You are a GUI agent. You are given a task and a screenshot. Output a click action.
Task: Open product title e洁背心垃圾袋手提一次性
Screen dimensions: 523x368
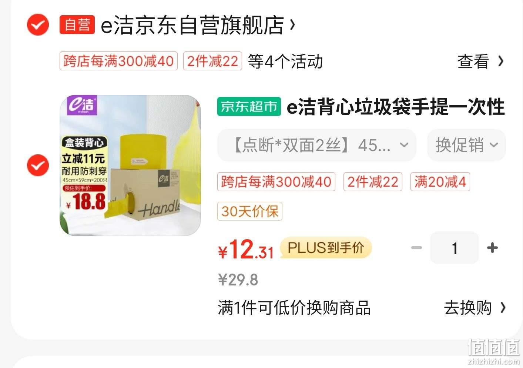click(396, 107)
